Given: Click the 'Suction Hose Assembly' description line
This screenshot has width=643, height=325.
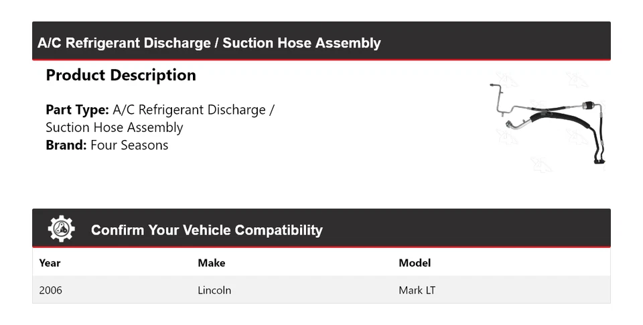Looking at the screenshot, I should (114, 127).
